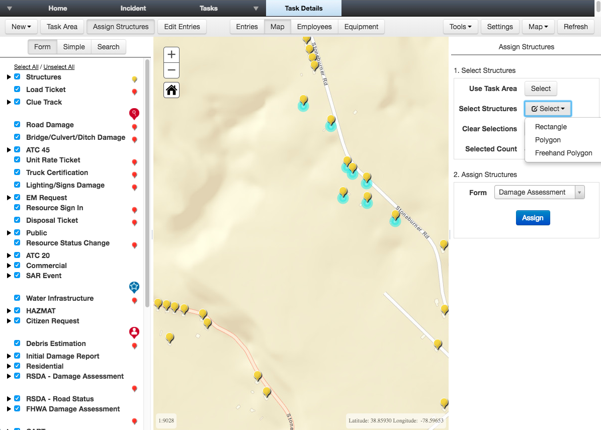The height and width of the screenshot is (430, 601).
Task: Click the Unselect All link
Action: click(x=59, y=67)
